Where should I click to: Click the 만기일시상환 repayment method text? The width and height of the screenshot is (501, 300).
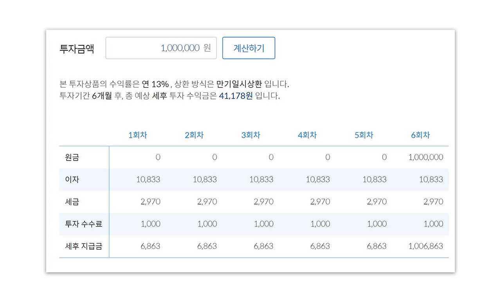click(239, 84)
